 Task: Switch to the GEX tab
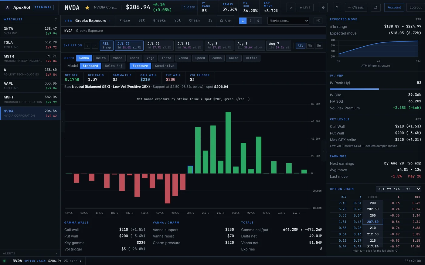(141, 21)
